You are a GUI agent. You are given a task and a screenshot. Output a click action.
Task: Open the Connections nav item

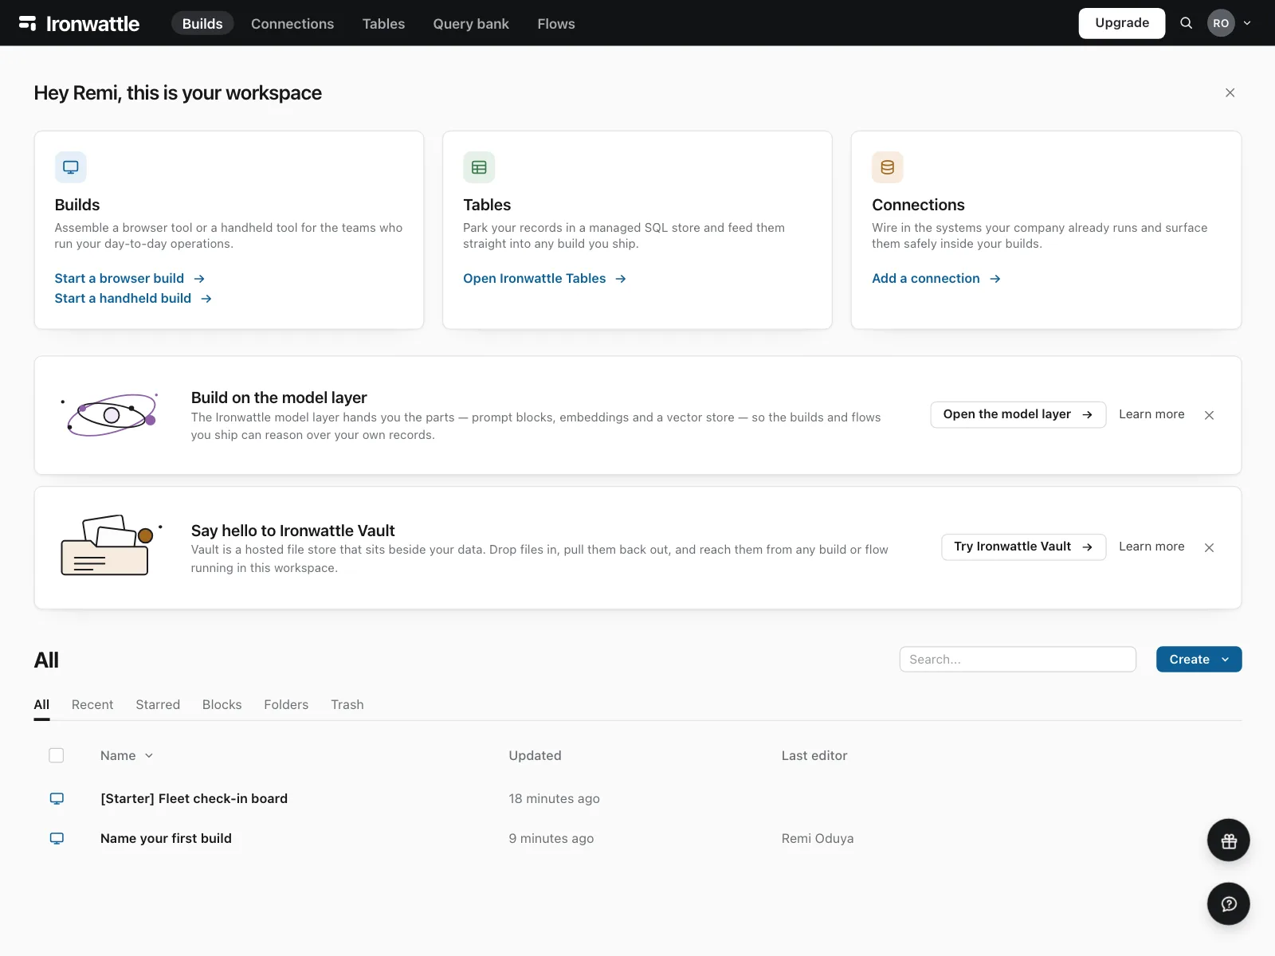tap(292, 24)
